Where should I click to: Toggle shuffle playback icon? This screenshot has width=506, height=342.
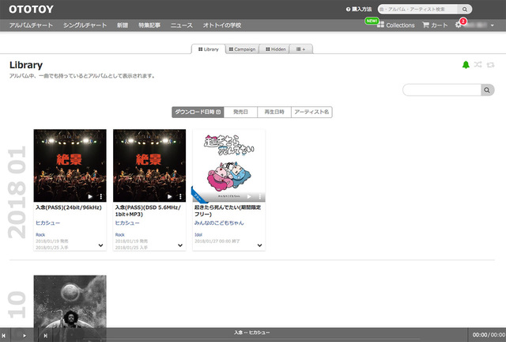478,65
